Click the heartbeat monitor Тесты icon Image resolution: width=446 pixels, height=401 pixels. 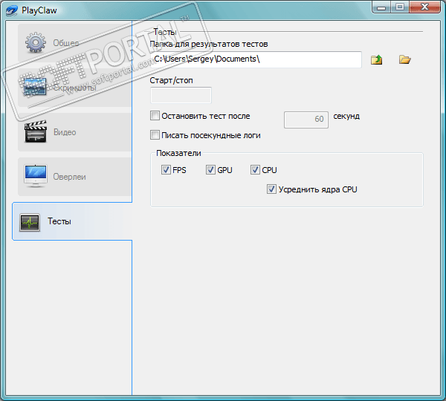pyautogui.click(x=30, y=222)
